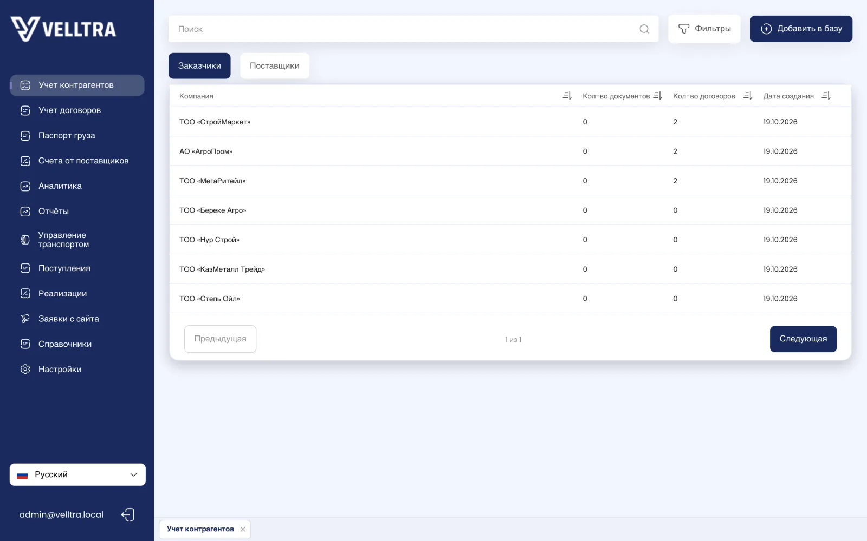Click the search magnifier icon
Viewport: 867px width, 541px height.
644,29
